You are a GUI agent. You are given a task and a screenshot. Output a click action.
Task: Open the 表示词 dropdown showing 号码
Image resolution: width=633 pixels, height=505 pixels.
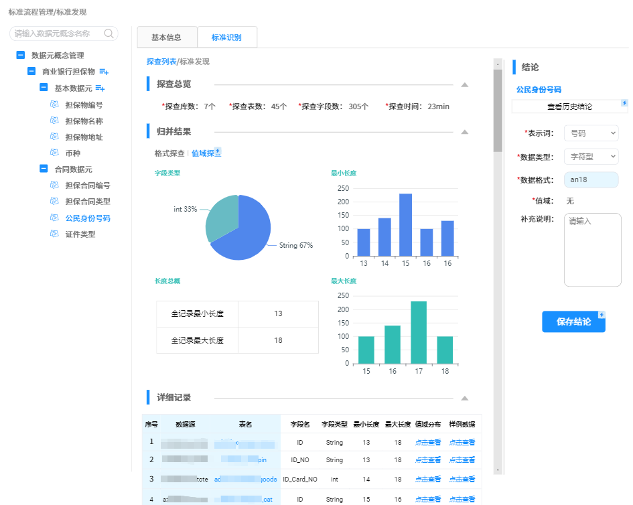tap(590, 133)
